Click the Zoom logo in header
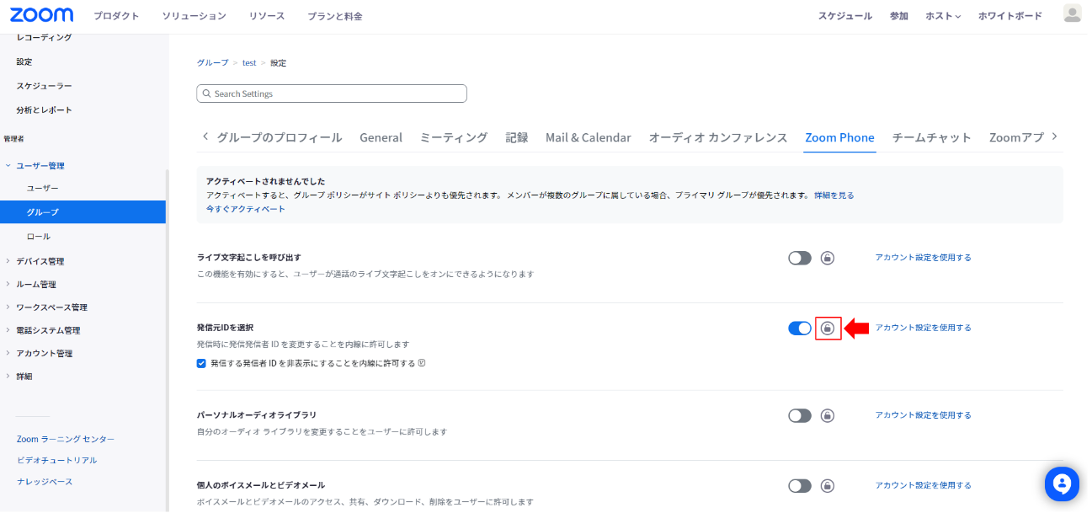Viewport: 1092px width, 513px height. 41,15
